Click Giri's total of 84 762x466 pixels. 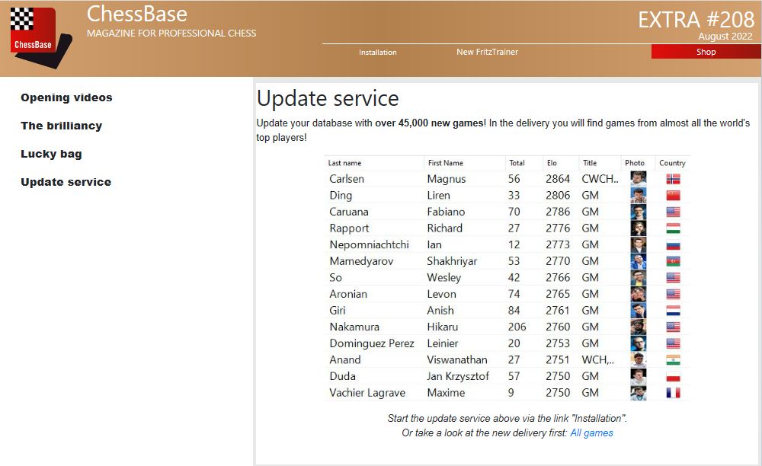point(514,311)
